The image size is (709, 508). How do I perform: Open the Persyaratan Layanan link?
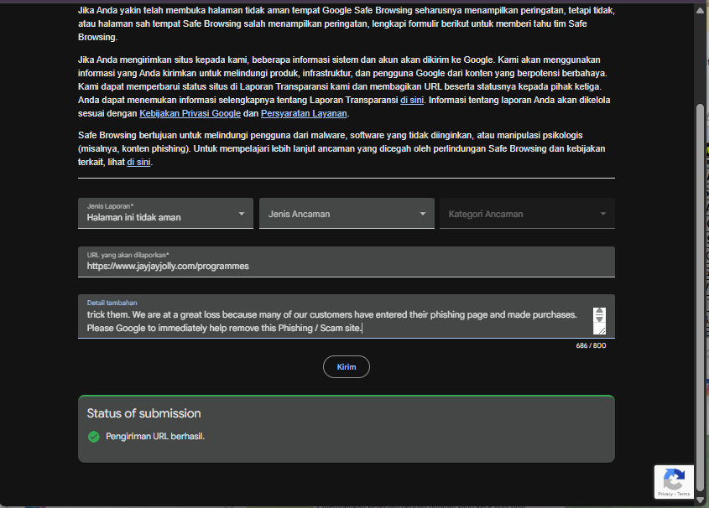pyautogui.click(x=304, y=113)
